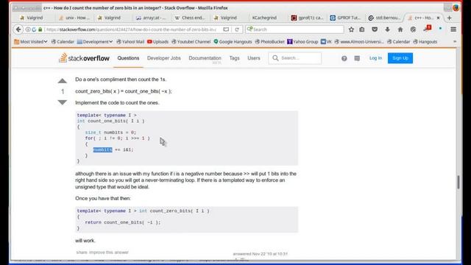Viewport: 471px width, 265px height.
Task: Show bookmarks library clipboard icon
Action: [x=362, y=29]
